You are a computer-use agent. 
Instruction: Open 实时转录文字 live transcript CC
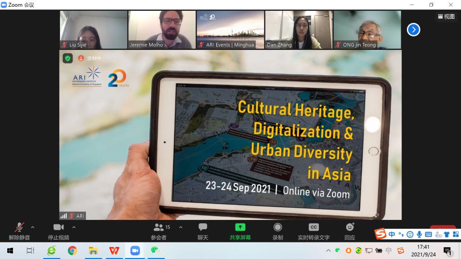point(313,231)
